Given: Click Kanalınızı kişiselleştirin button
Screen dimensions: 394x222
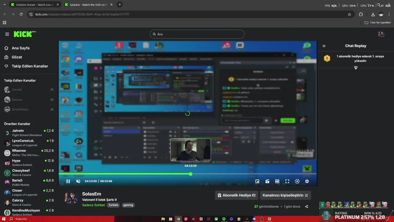Looking at the screenshot, I should coord(285,195).
